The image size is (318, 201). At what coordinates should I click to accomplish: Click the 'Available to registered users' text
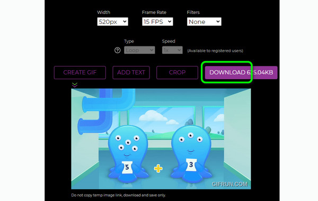point(215,51)
